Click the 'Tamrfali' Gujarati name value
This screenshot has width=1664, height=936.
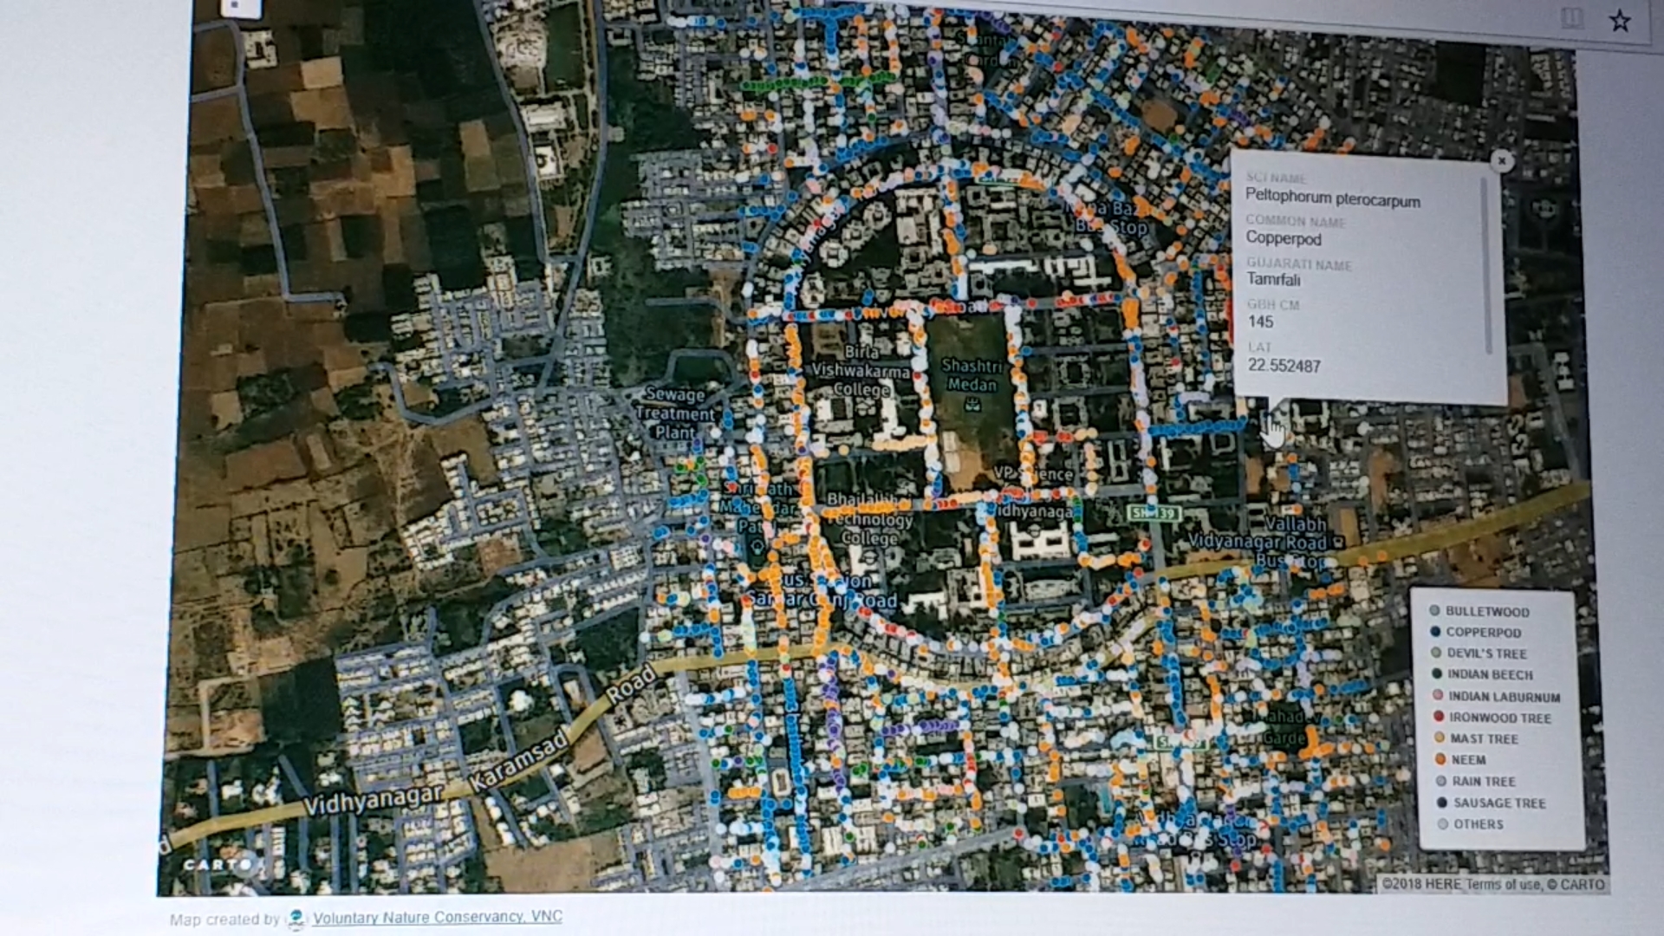(1273, 279)
